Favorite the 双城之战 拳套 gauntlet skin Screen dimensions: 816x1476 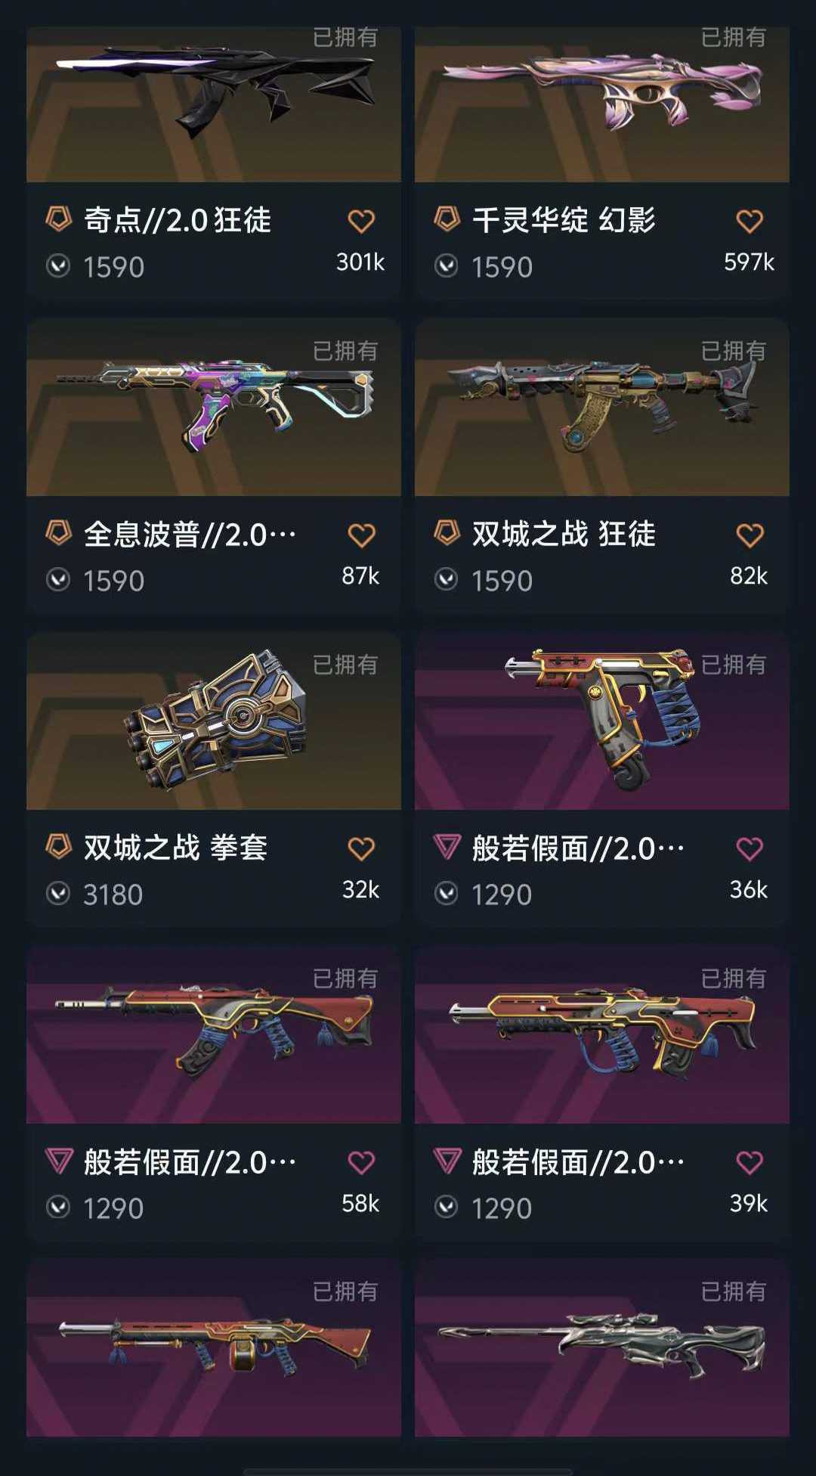(361, 849)
